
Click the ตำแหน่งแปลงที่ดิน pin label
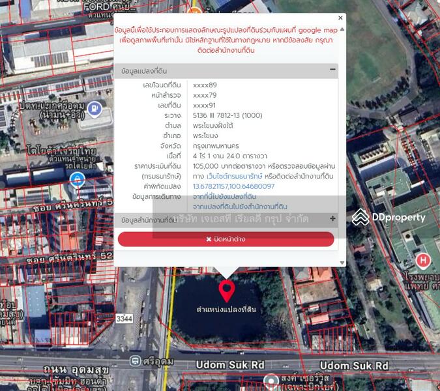click(x=226, y=310)
